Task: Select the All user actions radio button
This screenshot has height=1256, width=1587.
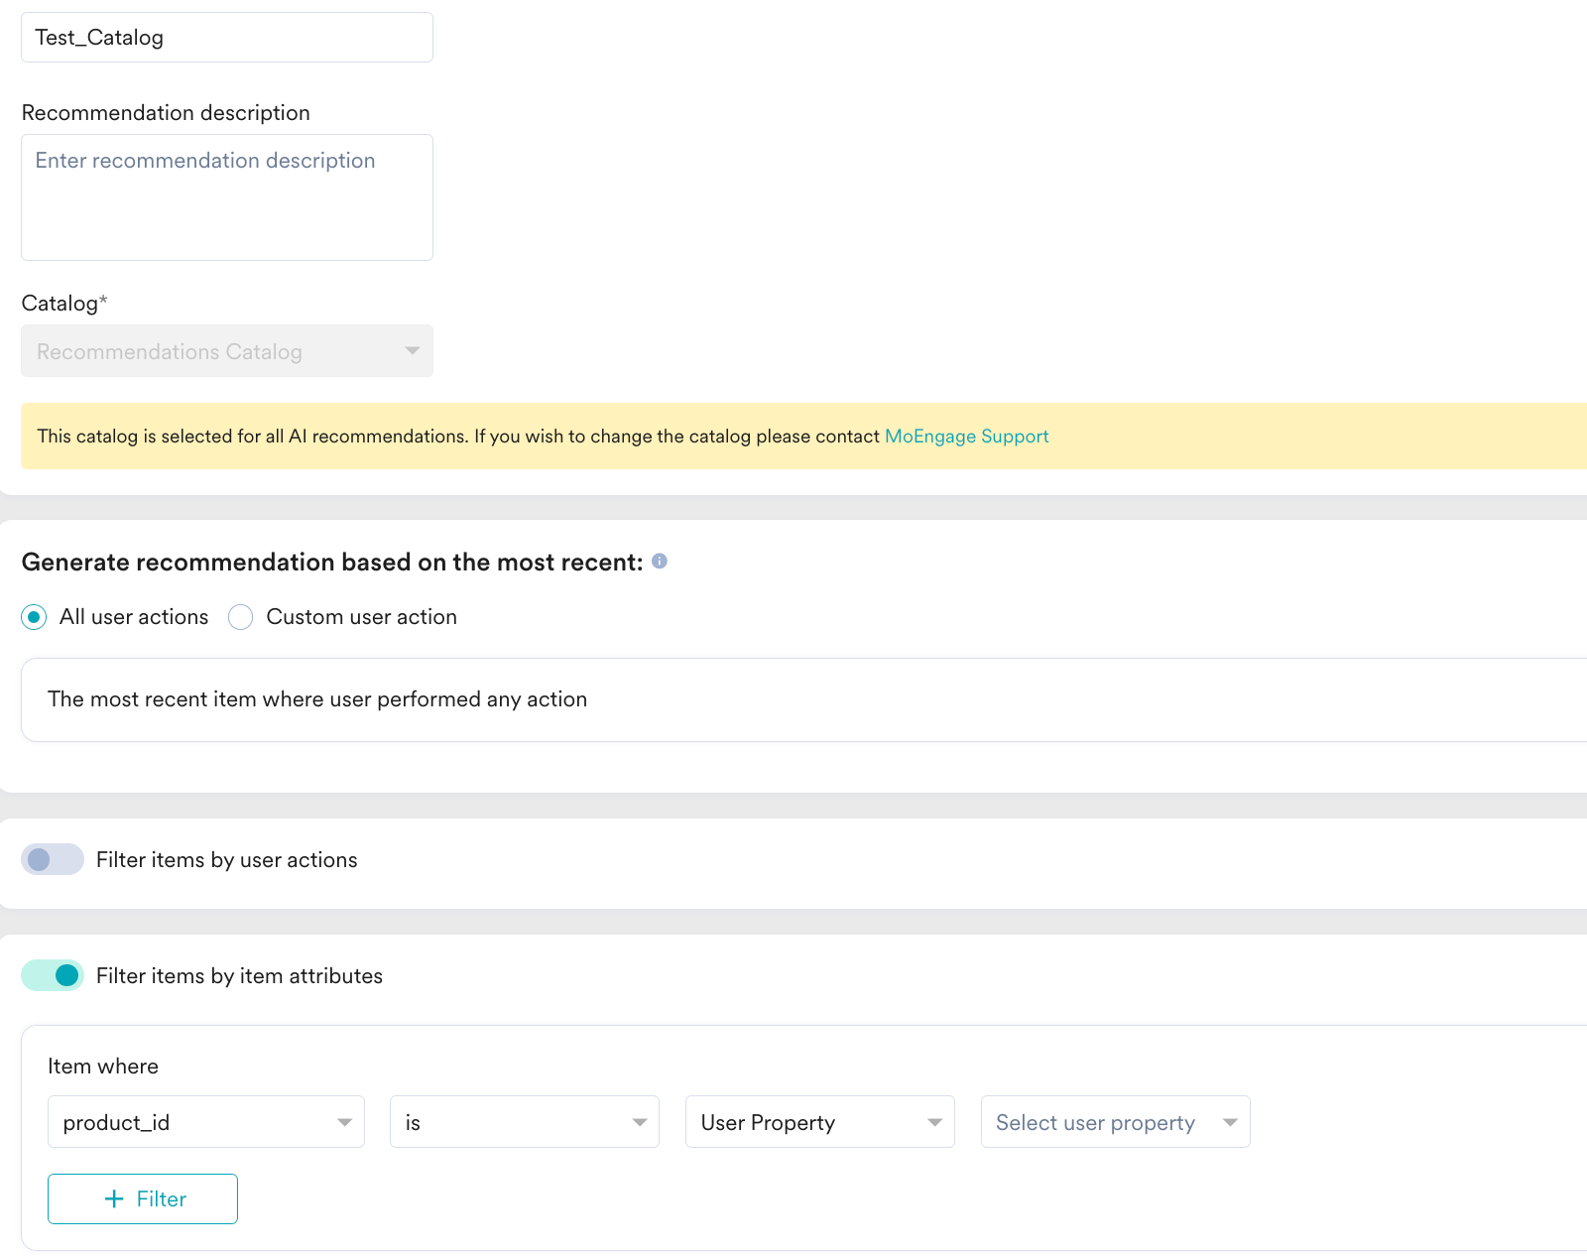Action: coord(34,617)
